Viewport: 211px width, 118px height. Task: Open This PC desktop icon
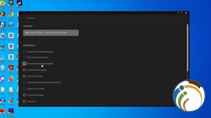click(3, 59)
